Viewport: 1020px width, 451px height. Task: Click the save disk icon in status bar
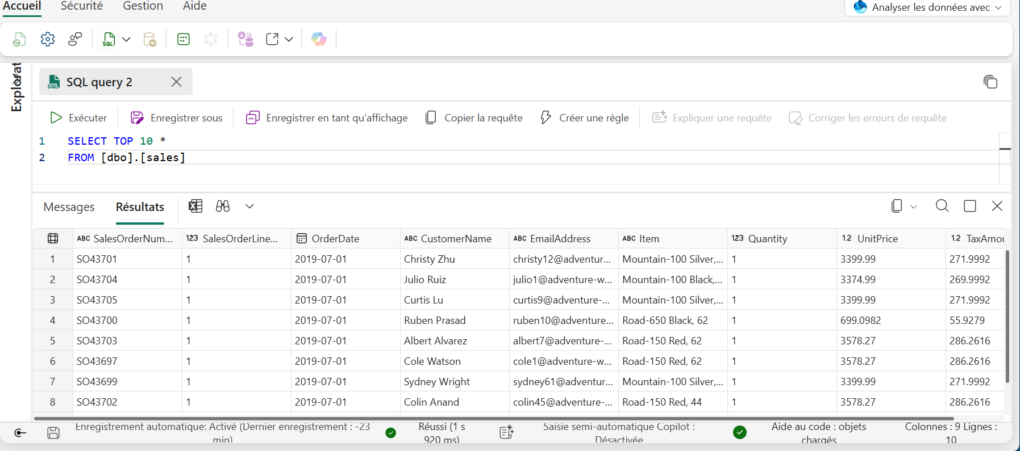click(53, 433)
